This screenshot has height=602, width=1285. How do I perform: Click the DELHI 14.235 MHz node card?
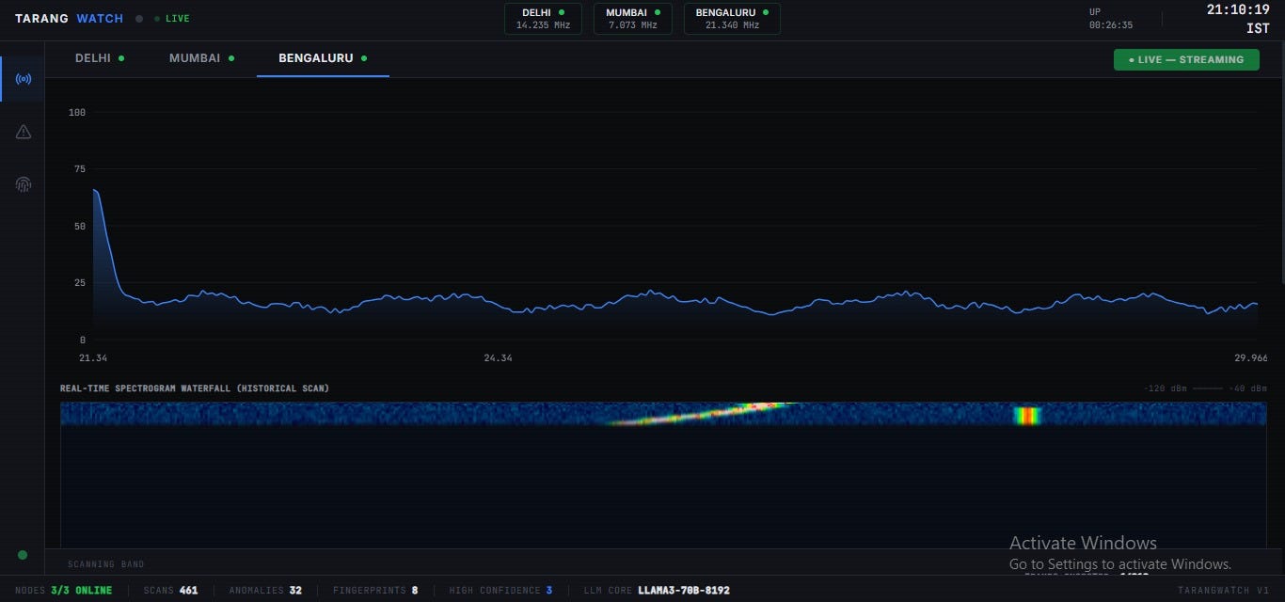point(543,19)
